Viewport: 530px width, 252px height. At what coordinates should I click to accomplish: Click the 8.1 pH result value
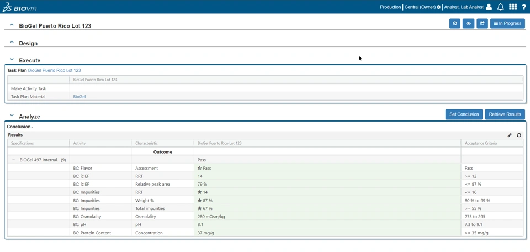click(200, 224)
